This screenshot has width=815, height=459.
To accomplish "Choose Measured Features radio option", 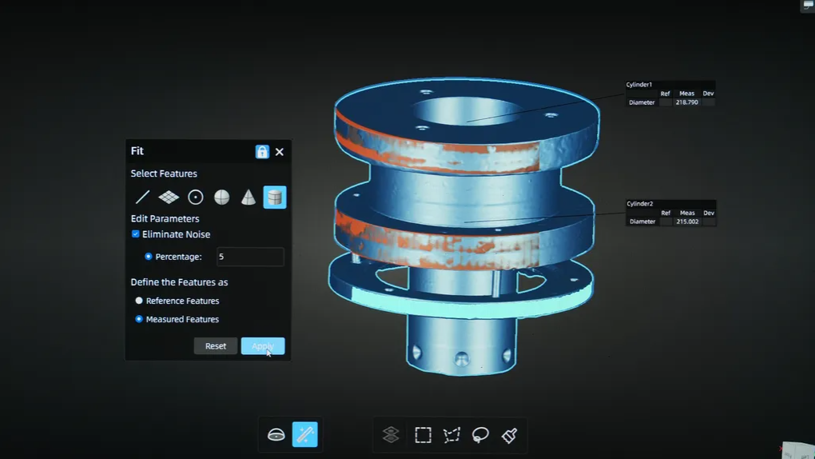I will click(x=139, y=319).
